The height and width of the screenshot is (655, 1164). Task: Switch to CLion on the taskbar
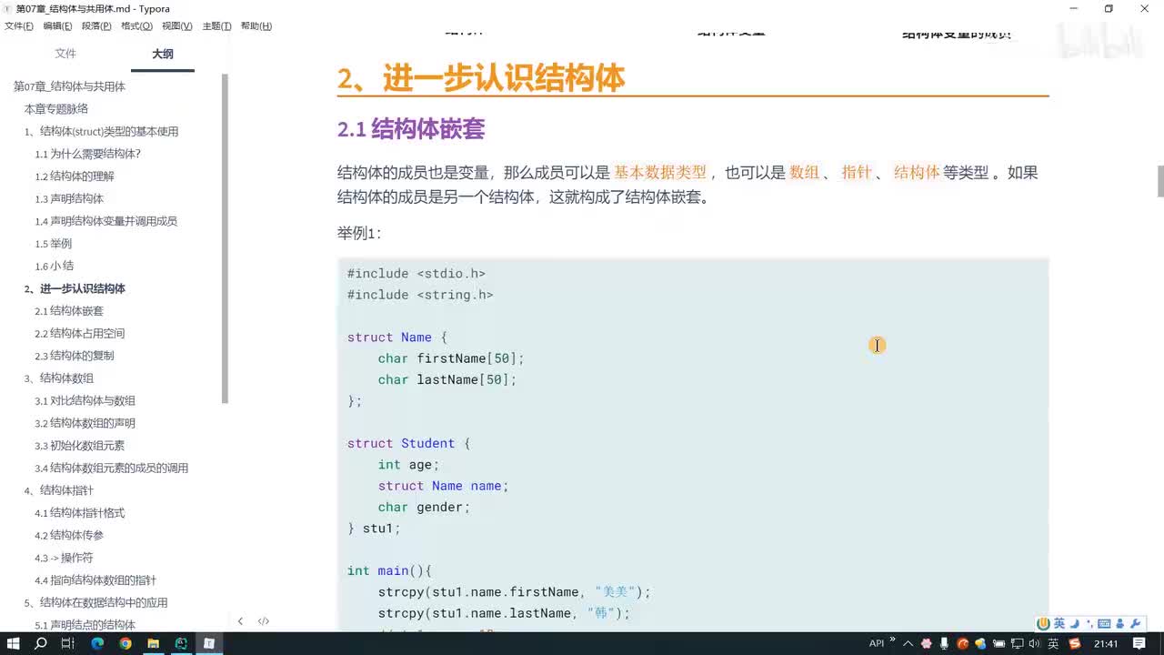[181, 643]
